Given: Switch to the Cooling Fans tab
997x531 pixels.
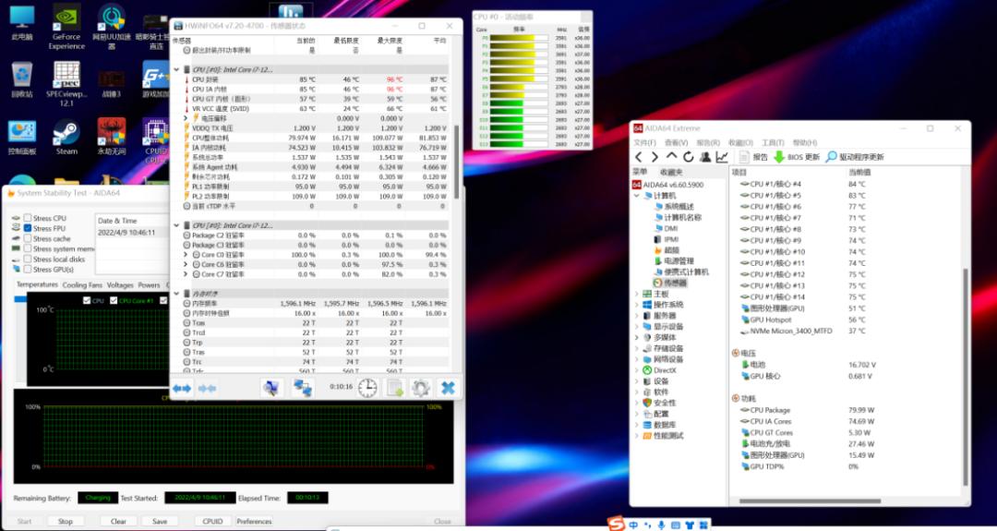Looking at the screenshot, I should tap(82, 285).
